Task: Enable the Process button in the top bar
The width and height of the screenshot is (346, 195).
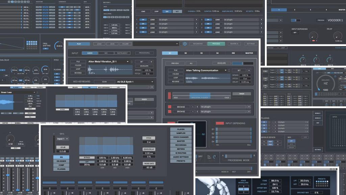Action: click(216, 44)
